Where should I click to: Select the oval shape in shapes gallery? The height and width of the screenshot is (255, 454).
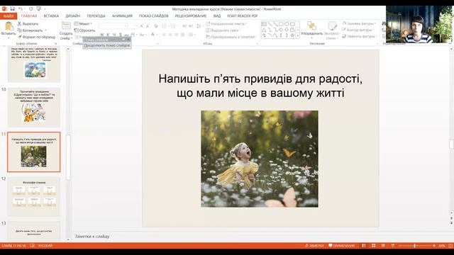pos(287,24)
